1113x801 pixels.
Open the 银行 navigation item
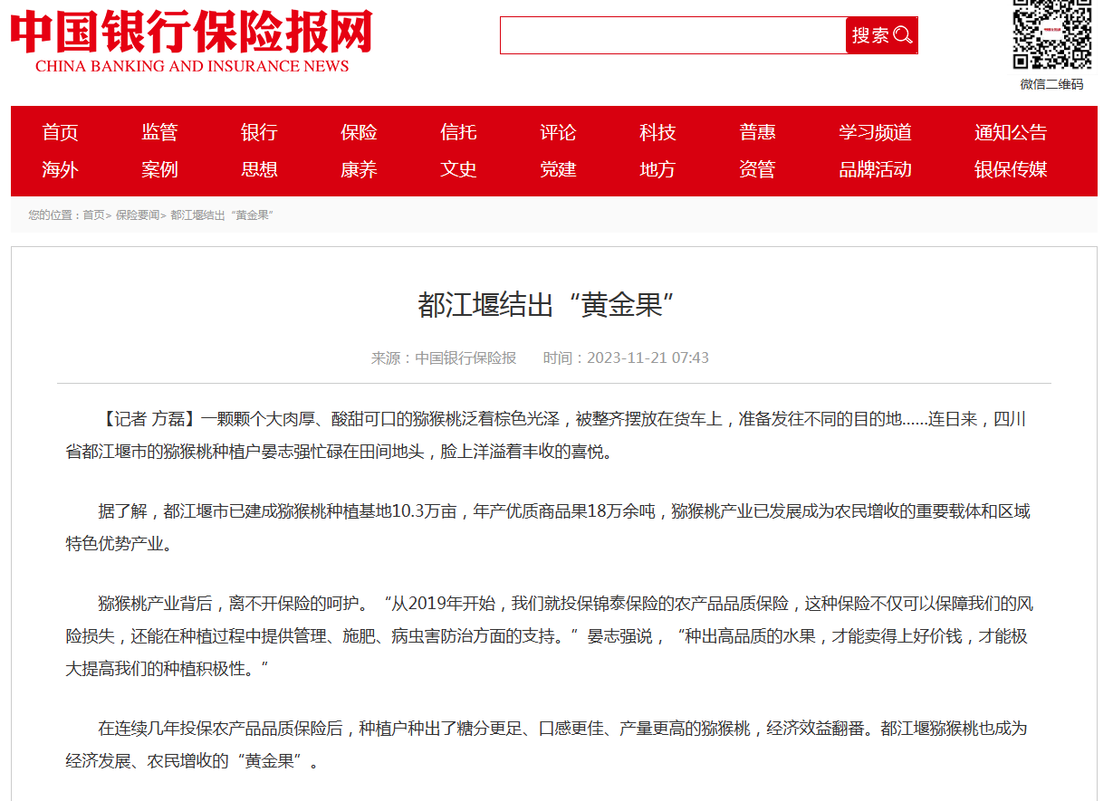(259, 132)
